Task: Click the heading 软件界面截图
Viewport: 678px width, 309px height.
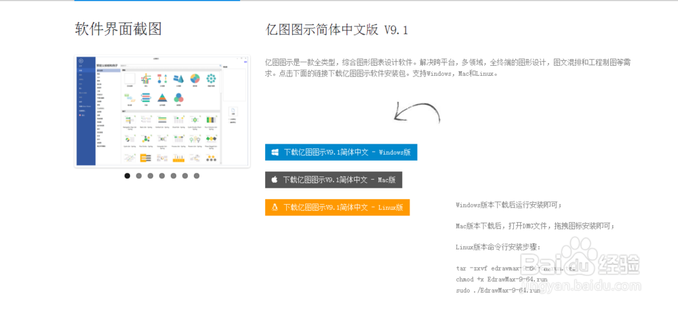Action: point(119,29)
